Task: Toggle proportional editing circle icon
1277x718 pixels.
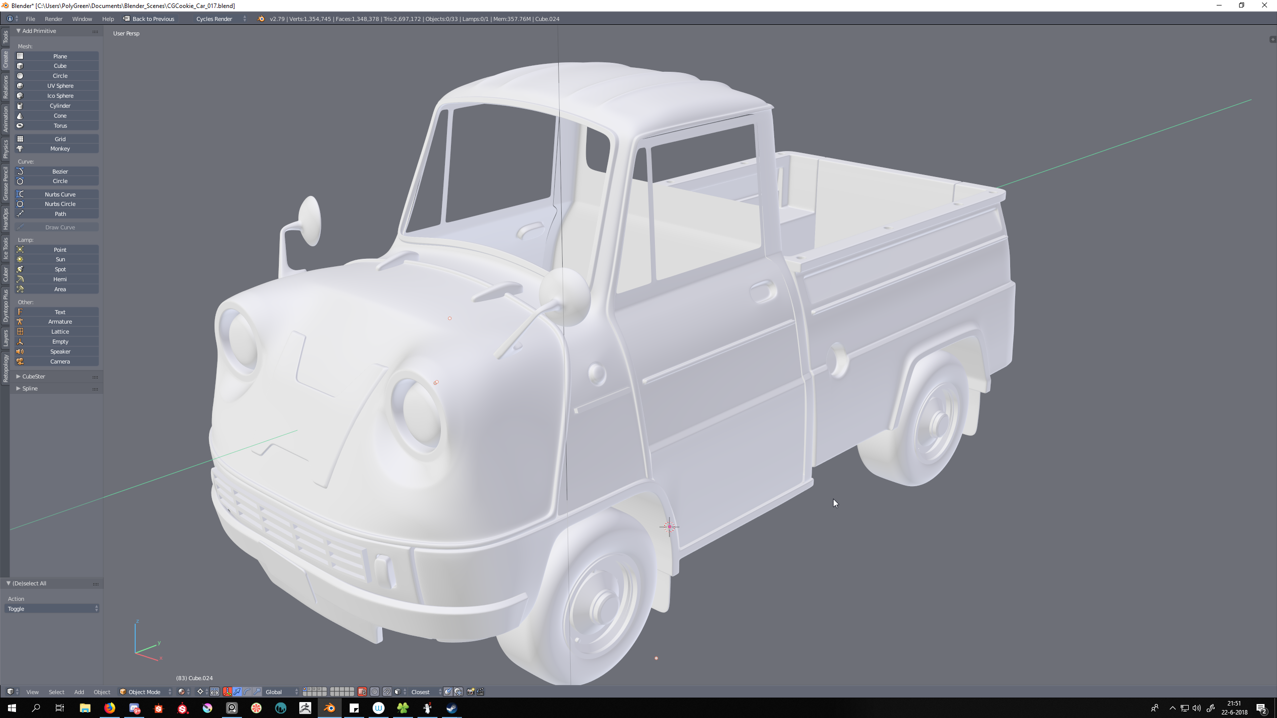Action: 375,692
